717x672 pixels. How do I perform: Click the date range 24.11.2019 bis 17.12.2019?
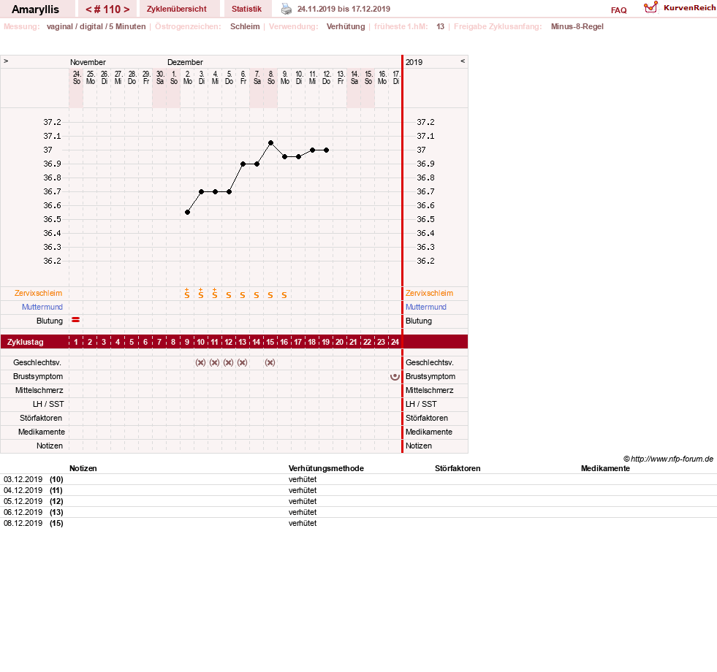(x=344, y=9)
